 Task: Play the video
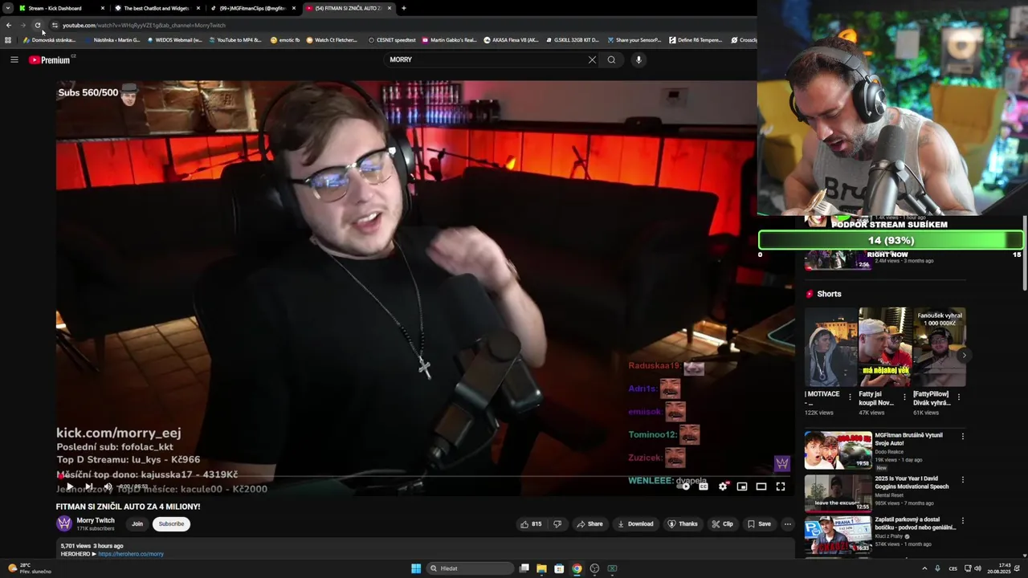(70, 486)
